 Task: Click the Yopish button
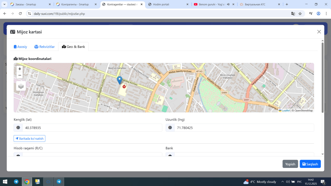point(290,164)
